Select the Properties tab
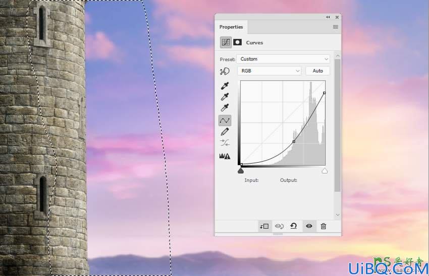Viewport: 429px width, 276px height. (x=231, y=27)
